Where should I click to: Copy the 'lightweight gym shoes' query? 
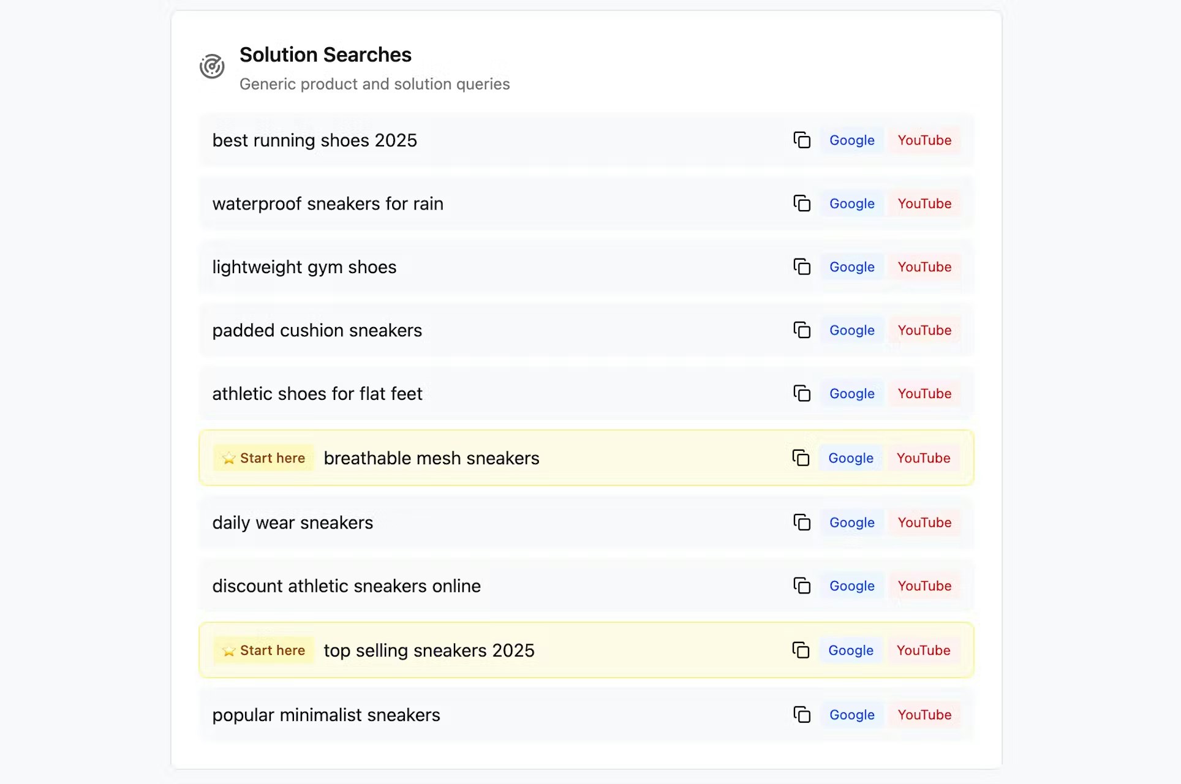802,267
